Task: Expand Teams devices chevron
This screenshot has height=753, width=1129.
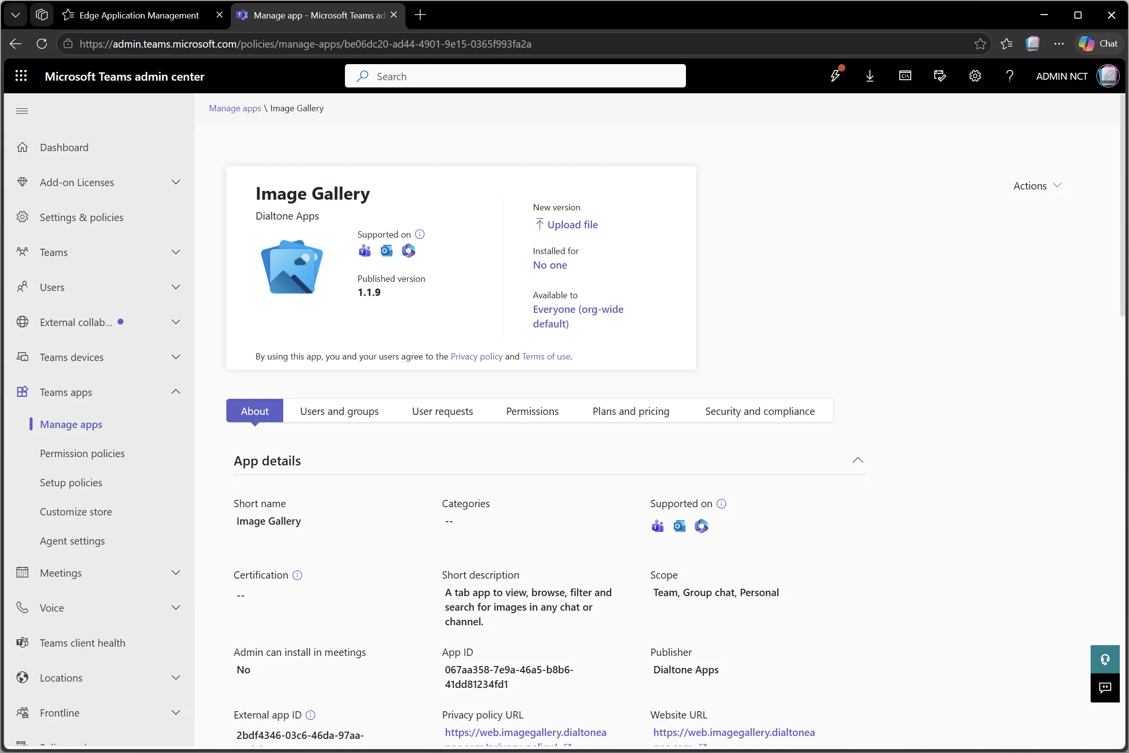Action: (x=176, y=357)
